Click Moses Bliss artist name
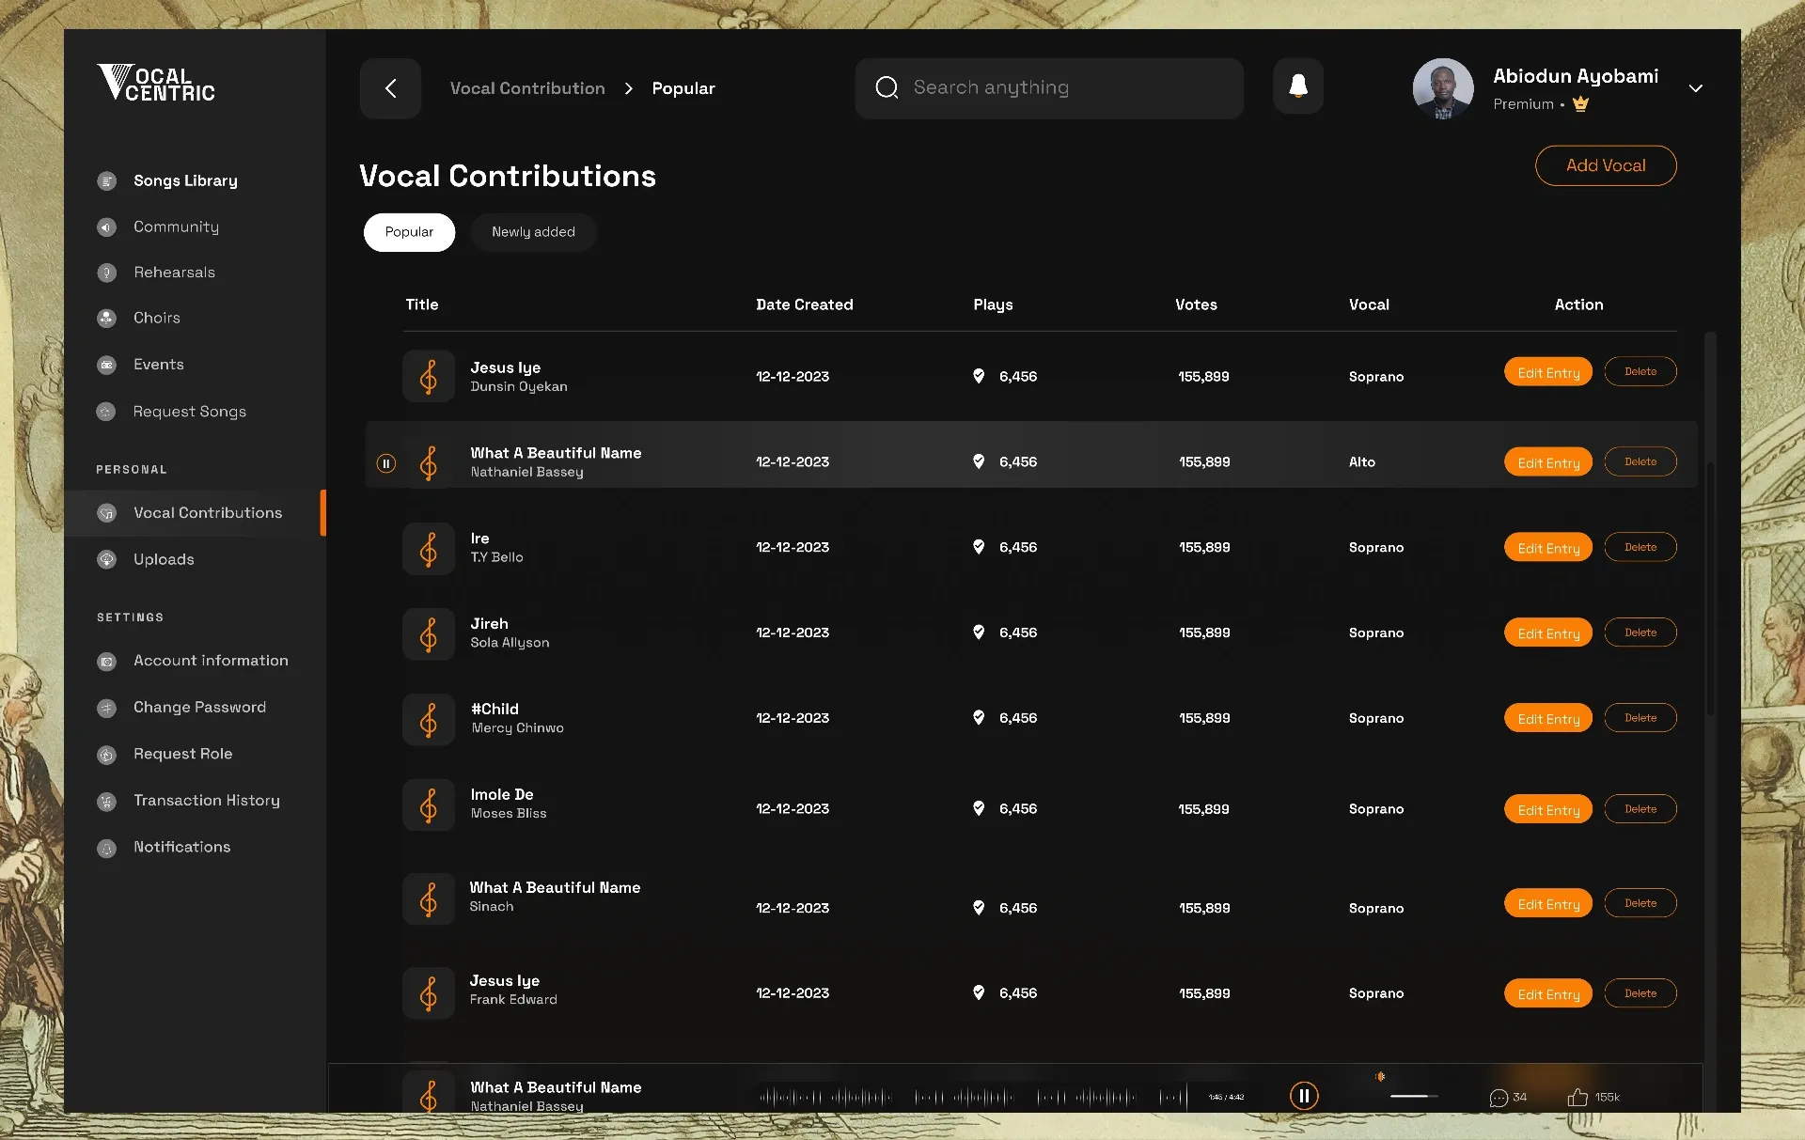The width and height of the screenshot is (1805, 1140). coord(509,814)
